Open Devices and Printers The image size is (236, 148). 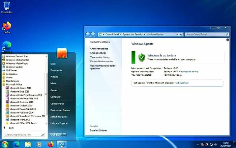pos(60,110)
